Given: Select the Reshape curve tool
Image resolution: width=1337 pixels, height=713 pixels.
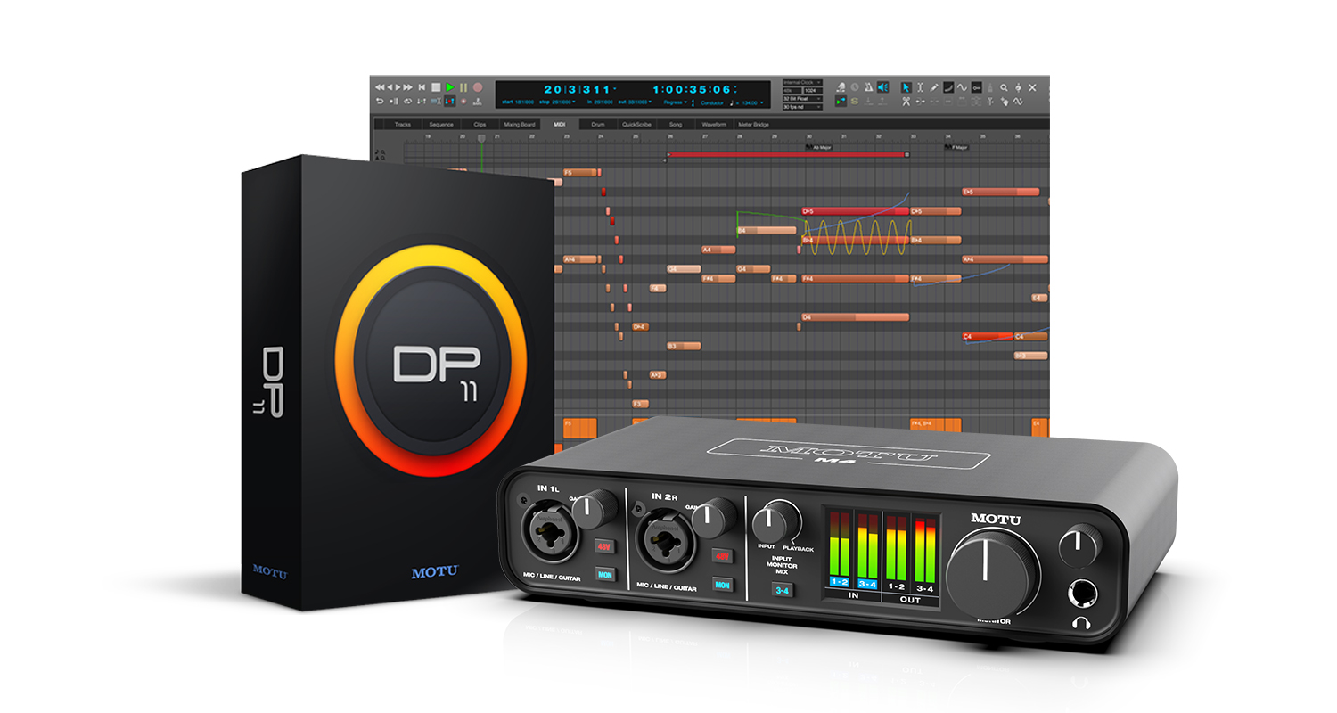Looking at the screenshot, I should point(947,87).
